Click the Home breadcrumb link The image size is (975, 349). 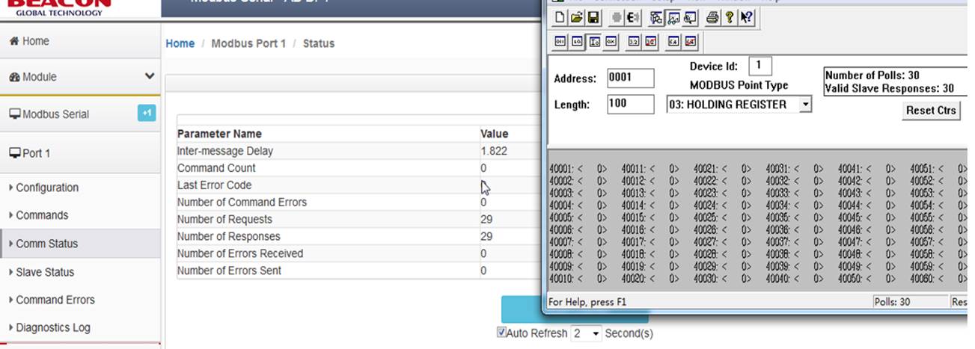pos(180,43)
